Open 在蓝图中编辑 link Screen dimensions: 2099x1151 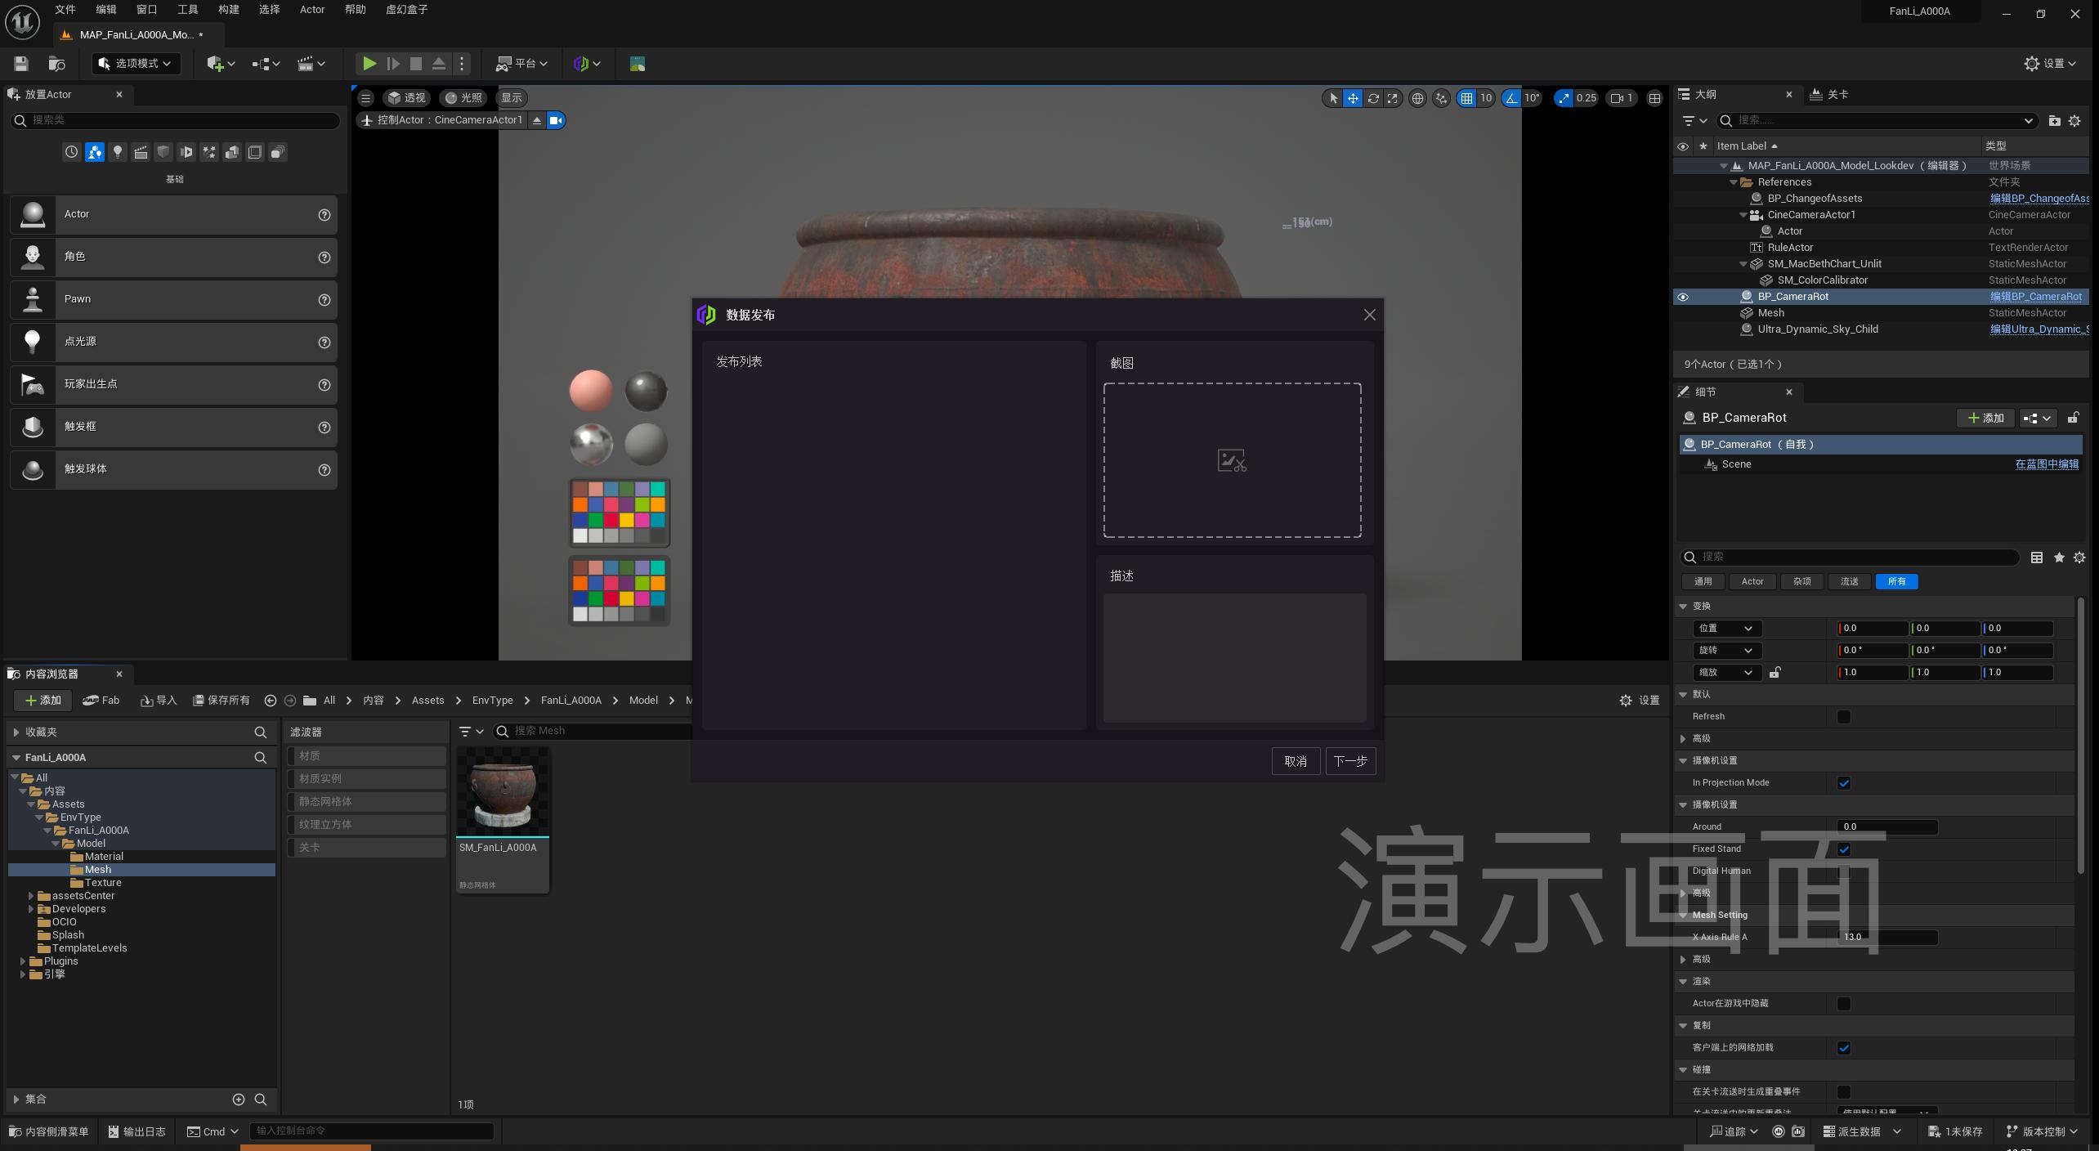2047,464
